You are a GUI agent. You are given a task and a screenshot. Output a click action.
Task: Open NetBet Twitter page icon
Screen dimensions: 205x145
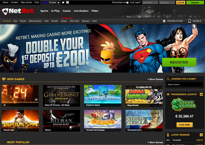pos(63,2)
